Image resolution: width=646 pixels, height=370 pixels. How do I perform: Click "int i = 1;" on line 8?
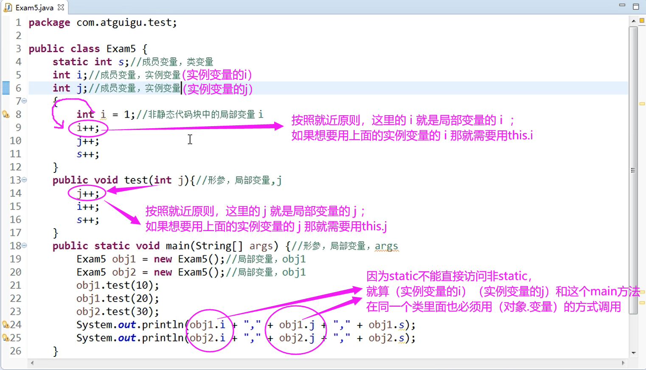(106, 115)
